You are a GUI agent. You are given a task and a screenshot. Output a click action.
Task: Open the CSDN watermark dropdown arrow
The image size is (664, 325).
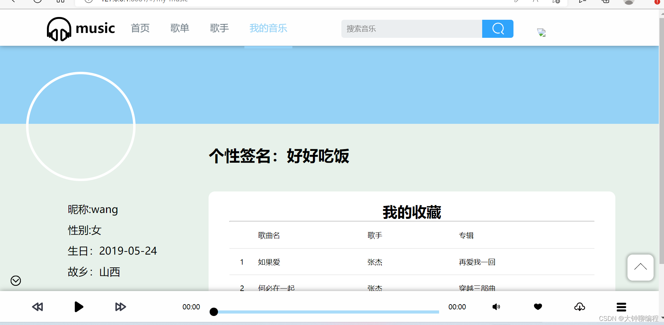click(662, 318)
